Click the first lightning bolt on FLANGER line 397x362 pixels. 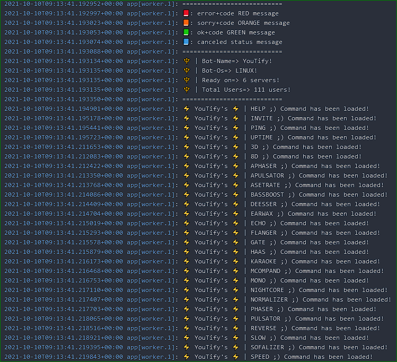187,233
